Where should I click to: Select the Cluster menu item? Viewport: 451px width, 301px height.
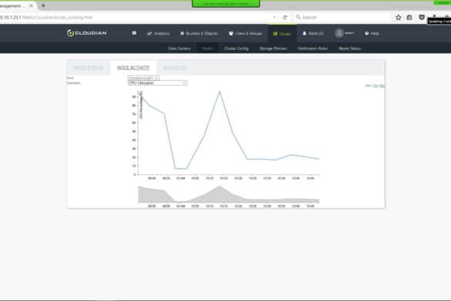point(282,34)
